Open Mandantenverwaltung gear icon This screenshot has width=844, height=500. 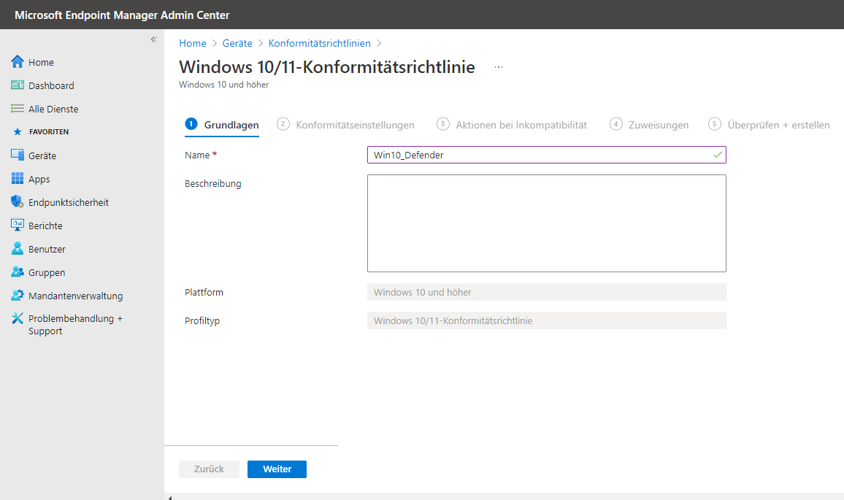click(x=18, y=296)
